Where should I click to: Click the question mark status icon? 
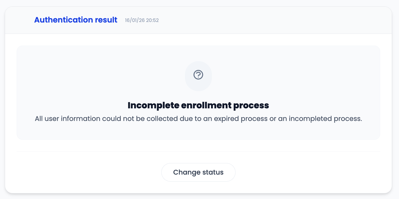[198, 75]
